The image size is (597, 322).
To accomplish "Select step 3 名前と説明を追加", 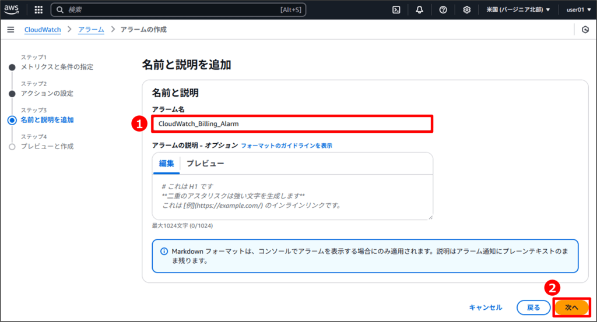I will (47, 120).
